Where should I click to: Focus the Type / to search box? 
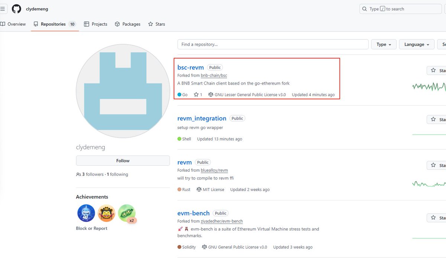[401, 9]
